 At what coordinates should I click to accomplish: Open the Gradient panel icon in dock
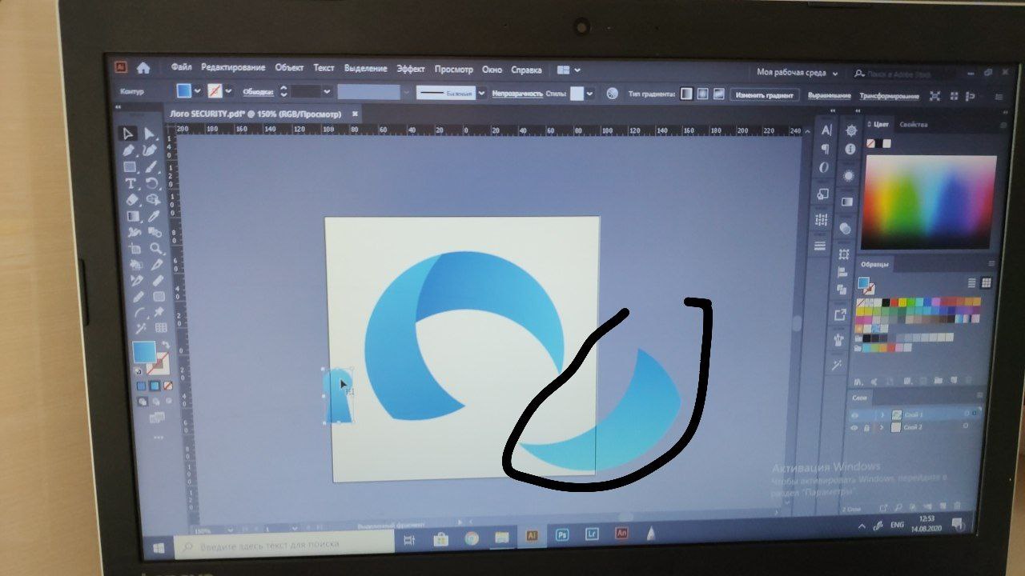click(847, 202)
